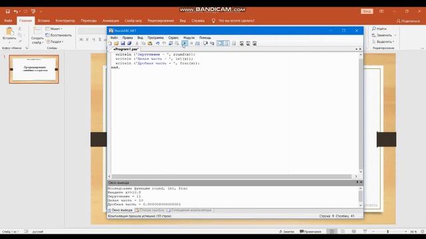Open Файл tab in PowerPoint

[8, 21]
